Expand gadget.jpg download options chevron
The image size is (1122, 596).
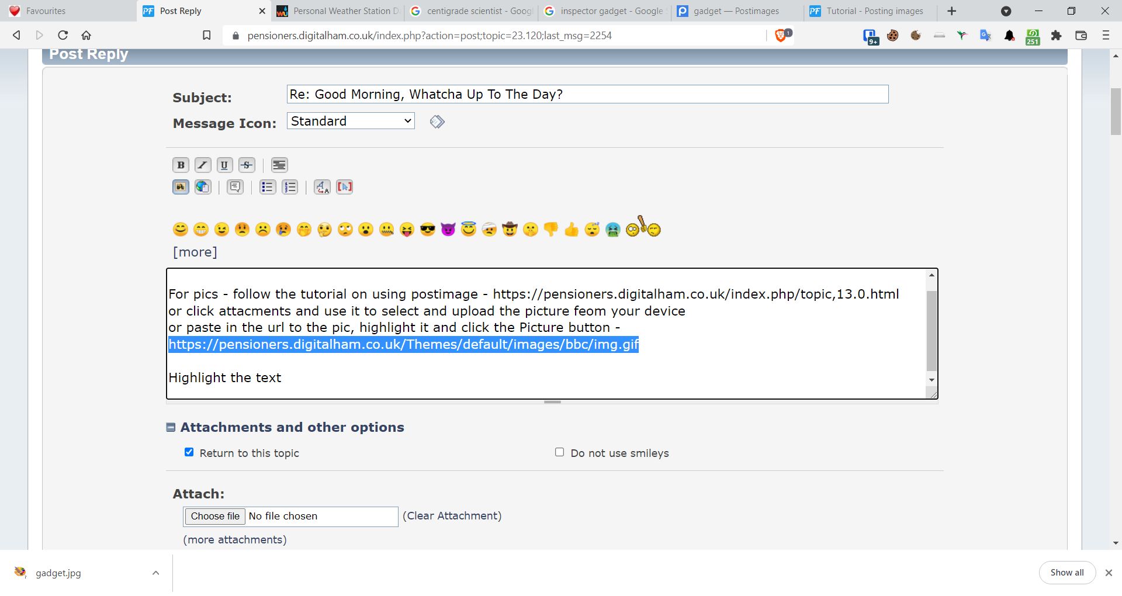(x=155, y=573)
